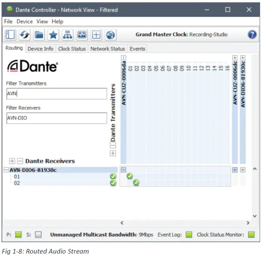The image size is (262, 260).
Task: Click transmitter channel 08 column header
Action: (175, 68)
